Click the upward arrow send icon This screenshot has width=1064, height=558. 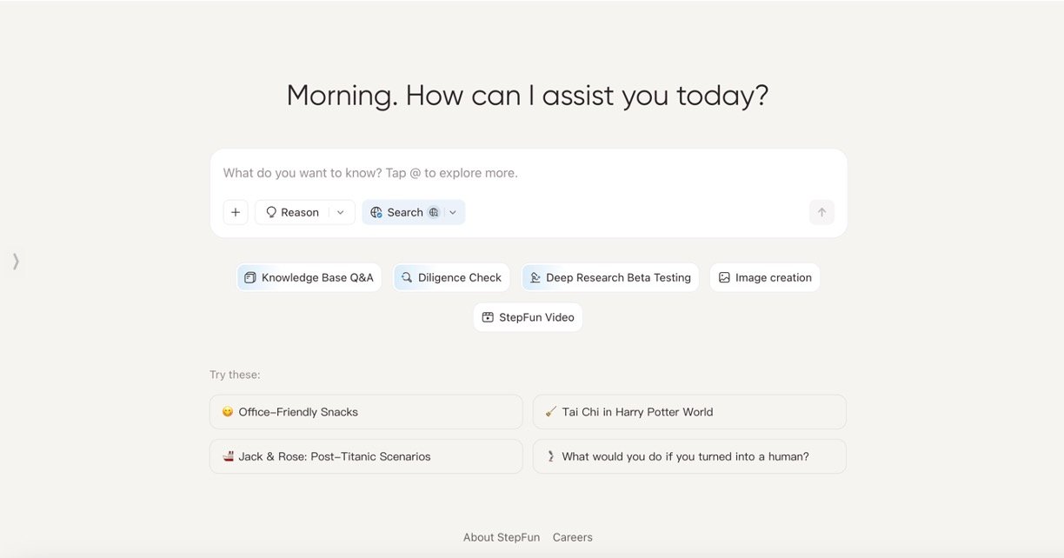point(821,211)
